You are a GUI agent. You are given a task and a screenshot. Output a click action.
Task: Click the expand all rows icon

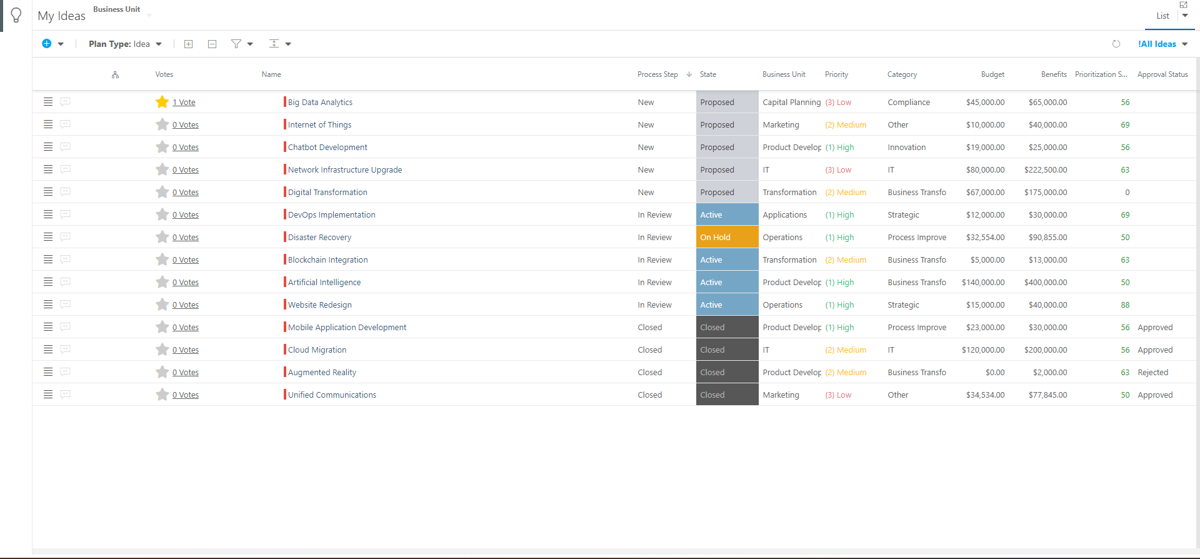pos(188,44)
